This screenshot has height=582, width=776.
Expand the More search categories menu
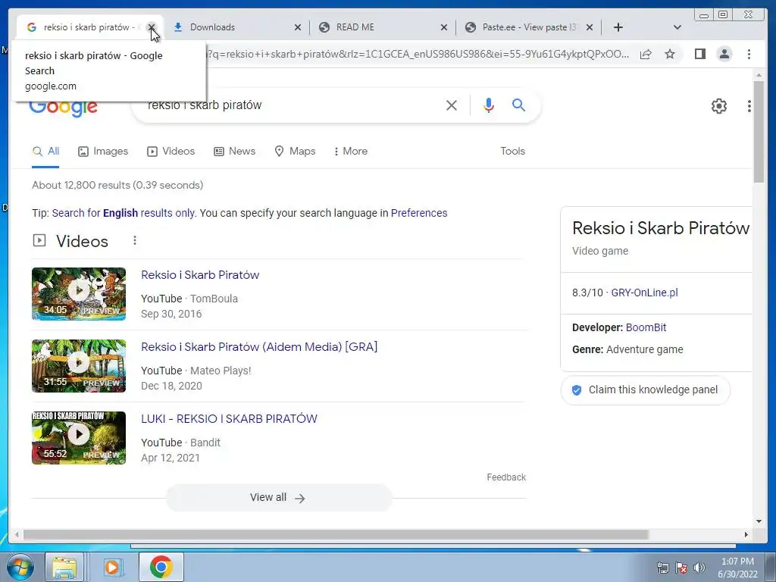(x=350, y=152)
